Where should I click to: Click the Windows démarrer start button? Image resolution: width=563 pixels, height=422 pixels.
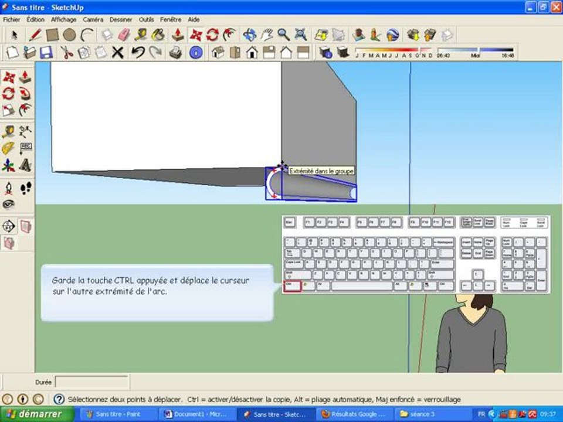[x=38, y=414]
